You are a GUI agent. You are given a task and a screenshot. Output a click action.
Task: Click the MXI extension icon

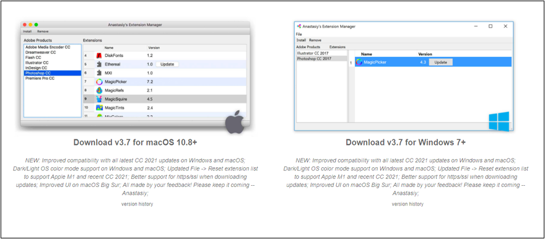(99, 73)
